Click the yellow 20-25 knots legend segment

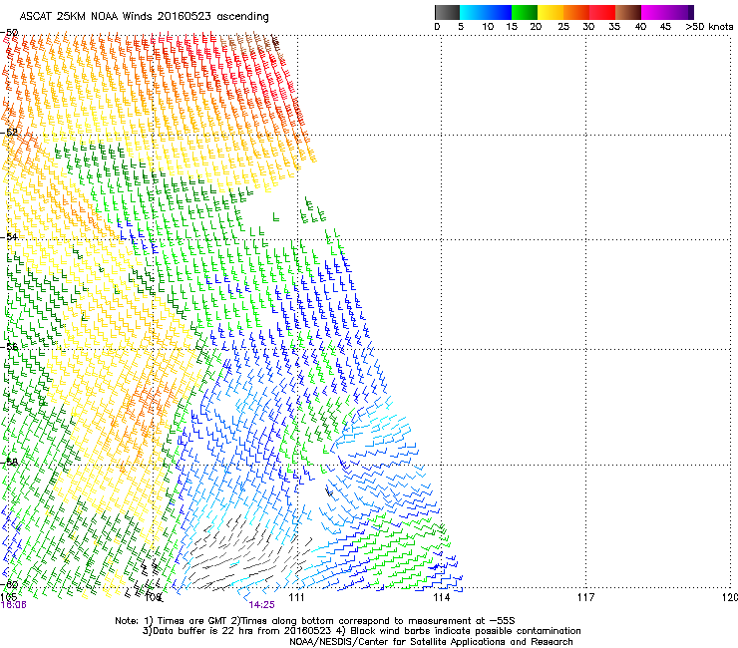pos(551,12)
